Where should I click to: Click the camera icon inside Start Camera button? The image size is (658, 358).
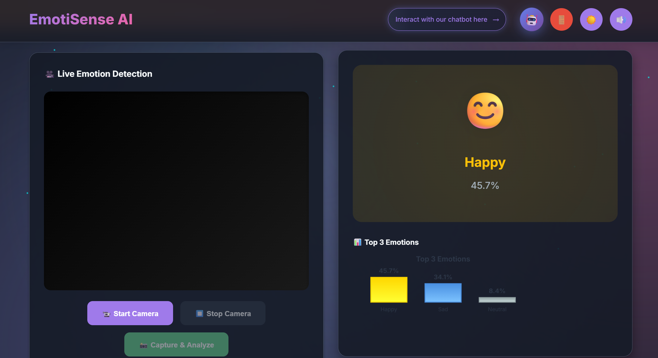[106, 313]
